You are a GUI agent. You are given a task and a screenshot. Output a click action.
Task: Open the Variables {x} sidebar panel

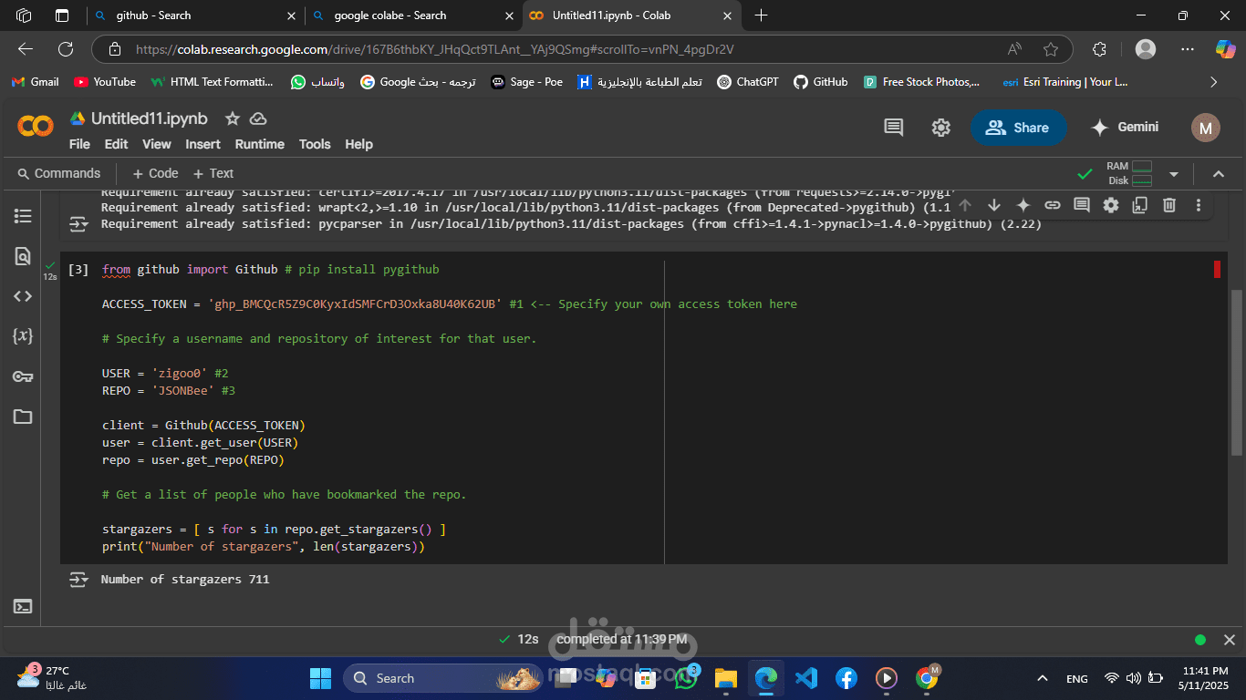[x=23, y=336]
